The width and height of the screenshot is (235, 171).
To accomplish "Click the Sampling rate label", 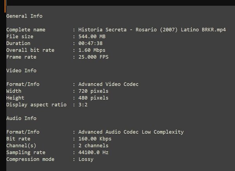I will [x=26, y=152].
